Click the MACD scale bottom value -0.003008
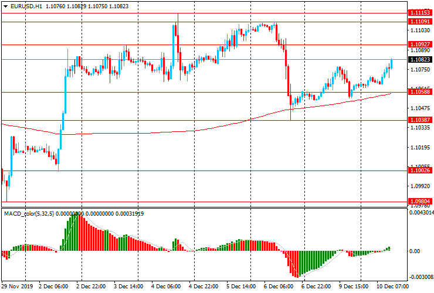The width and height of the screenshot is (434, 293). pos(421,277)
